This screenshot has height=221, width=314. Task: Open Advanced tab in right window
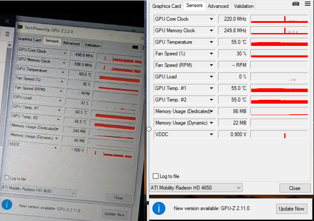click(x=218, y=6)
